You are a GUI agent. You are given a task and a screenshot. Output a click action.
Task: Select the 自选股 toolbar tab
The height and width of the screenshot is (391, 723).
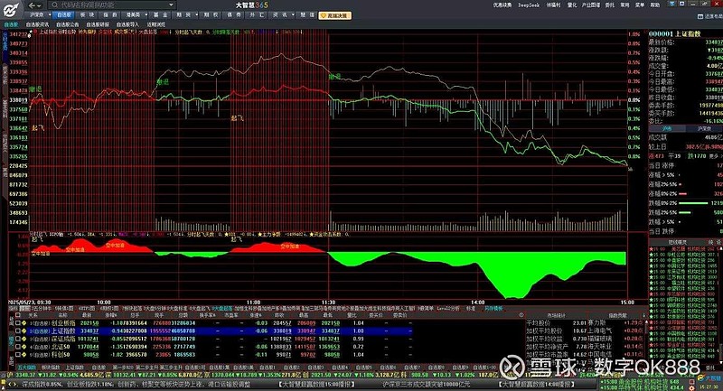tap(62, 15)
